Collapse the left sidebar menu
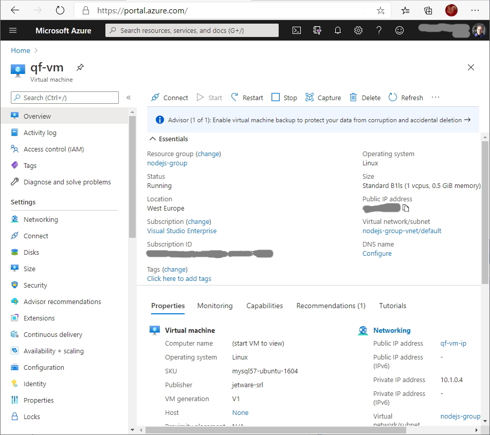Screen dimensions: 490x435 point(129,98)
